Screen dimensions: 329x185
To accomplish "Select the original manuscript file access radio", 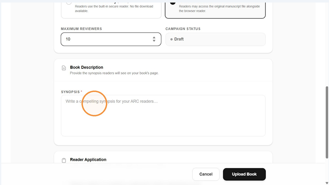I will click(x=173, y=3).
